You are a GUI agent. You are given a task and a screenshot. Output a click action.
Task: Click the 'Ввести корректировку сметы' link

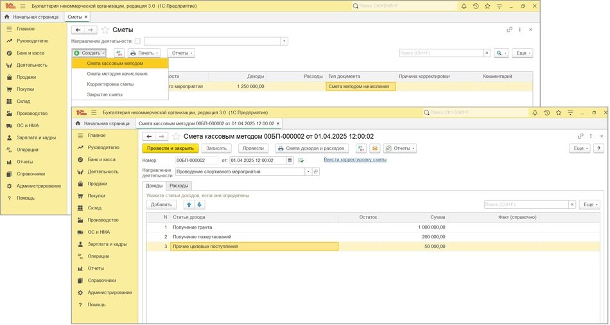(x=355, y=160)
